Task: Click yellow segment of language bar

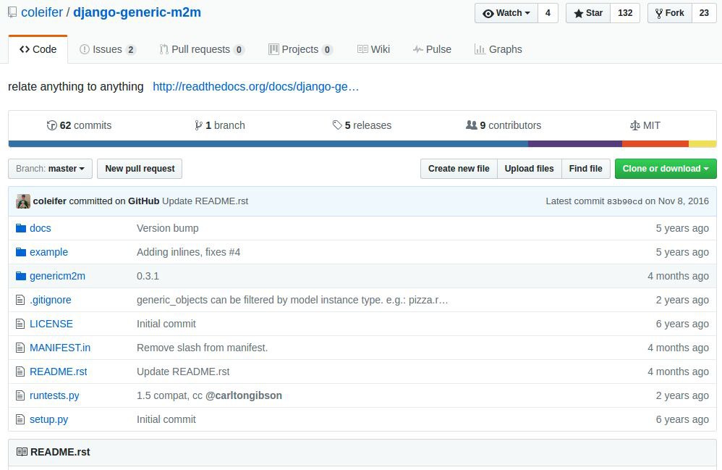Action: [x=702, y=144]
